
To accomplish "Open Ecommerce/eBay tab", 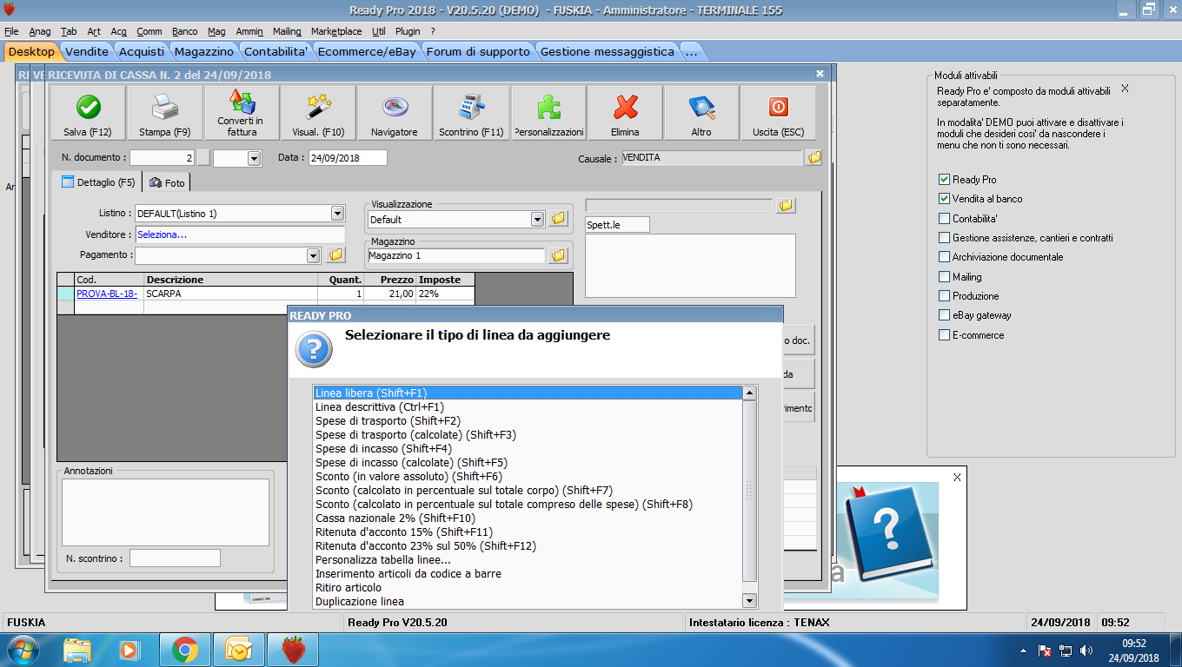I will (x=367, y=51).
